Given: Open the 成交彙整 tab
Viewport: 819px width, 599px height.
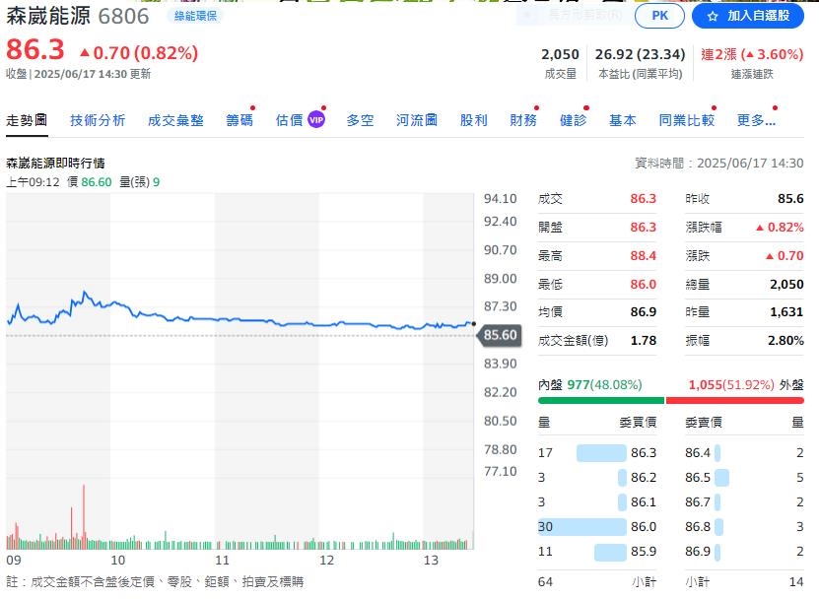Looking at the screenshot, I should click(x=175, y=118).
